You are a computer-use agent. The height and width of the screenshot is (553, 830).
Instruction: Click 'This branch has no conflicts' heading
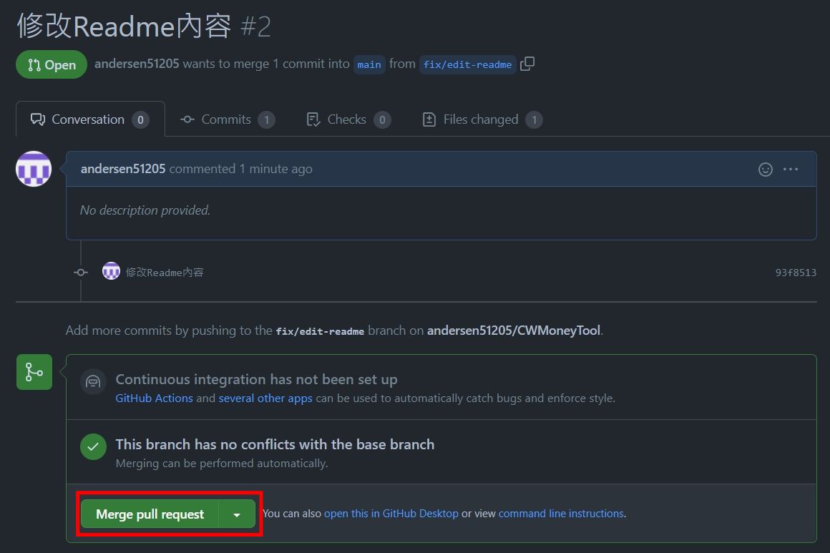point(275,444)
